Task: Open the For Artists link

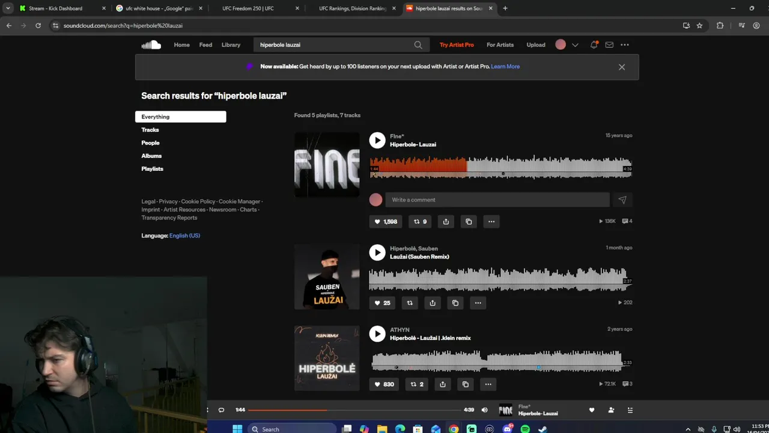Action: [500, 45]
